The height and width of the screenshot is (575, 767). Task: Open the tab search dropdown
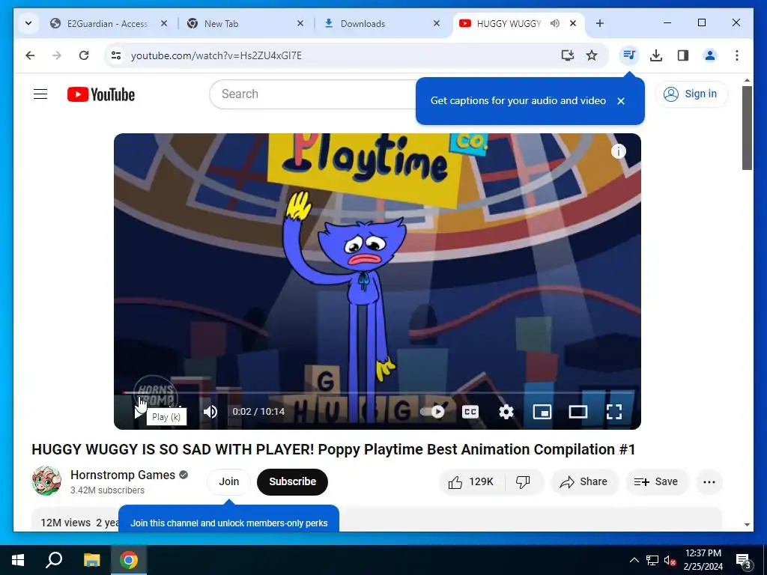(x=28, y=23)
